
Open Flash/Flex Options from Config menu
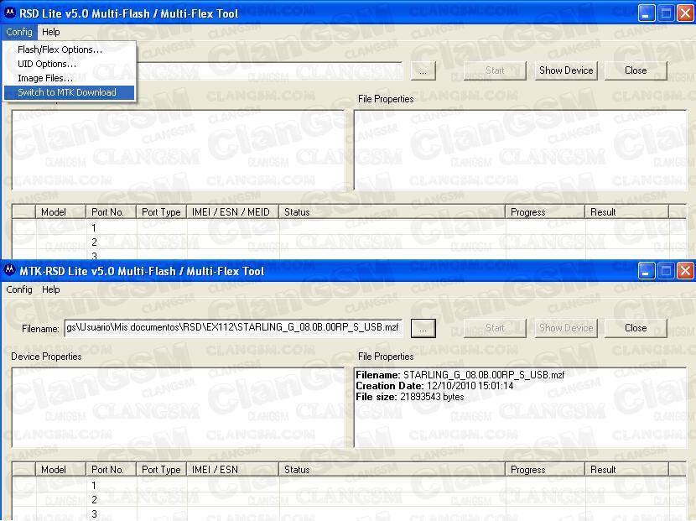click(x=60, y=49)
